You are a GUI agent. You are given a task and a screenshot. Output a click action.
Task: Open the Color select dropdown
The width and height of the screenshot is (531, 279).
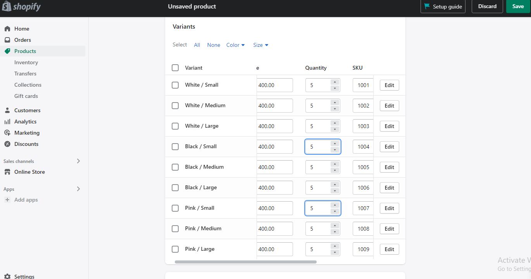coord(236,45)
